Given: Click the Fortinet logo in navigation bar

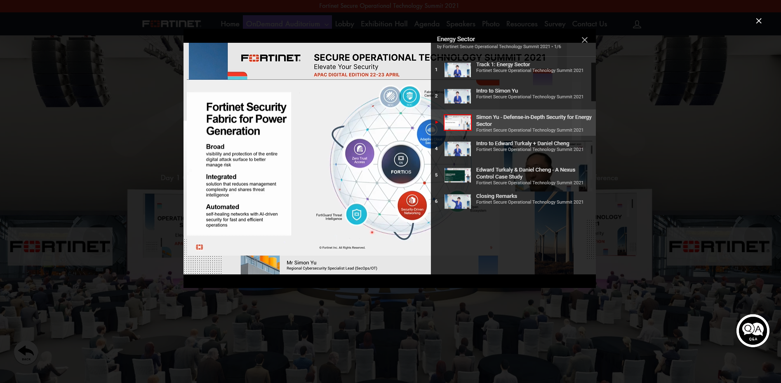Looking at the screenshot, I should 172,24.
